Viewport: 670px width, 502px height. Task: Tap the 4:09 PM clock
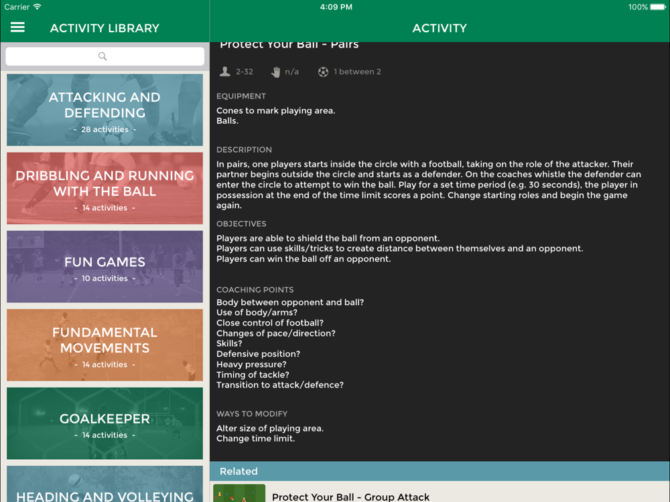pos(336,7)
